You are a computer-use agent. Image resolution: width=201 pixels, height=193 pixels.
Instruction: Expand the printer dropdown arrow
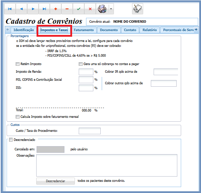[x=111, y=9]
